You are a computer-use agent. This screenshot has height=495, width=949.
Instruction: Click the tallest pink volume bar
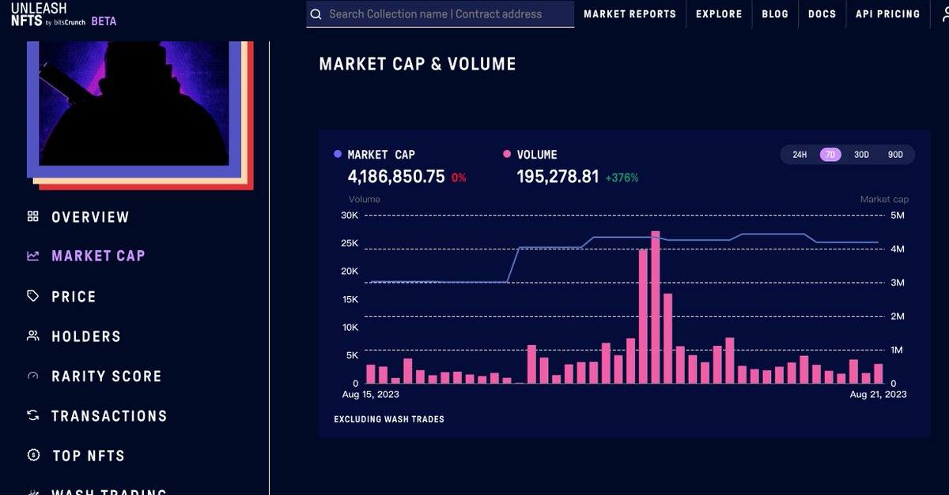(656, 307)
